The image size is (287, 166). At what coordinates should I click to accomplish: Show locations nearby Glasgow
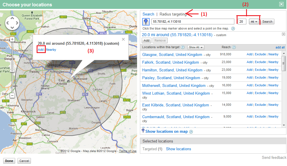273,54
